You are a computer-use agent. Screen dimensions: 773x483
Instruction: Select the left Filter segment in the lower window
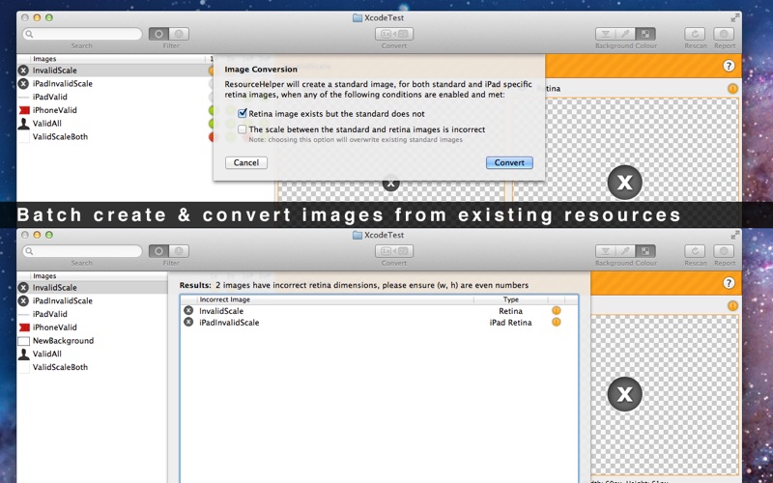(159, 251)
